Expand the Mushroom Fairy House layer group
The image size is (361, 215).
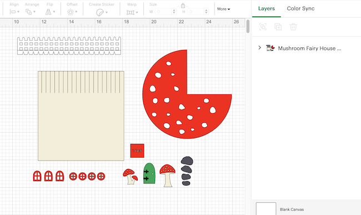(260, 48)
